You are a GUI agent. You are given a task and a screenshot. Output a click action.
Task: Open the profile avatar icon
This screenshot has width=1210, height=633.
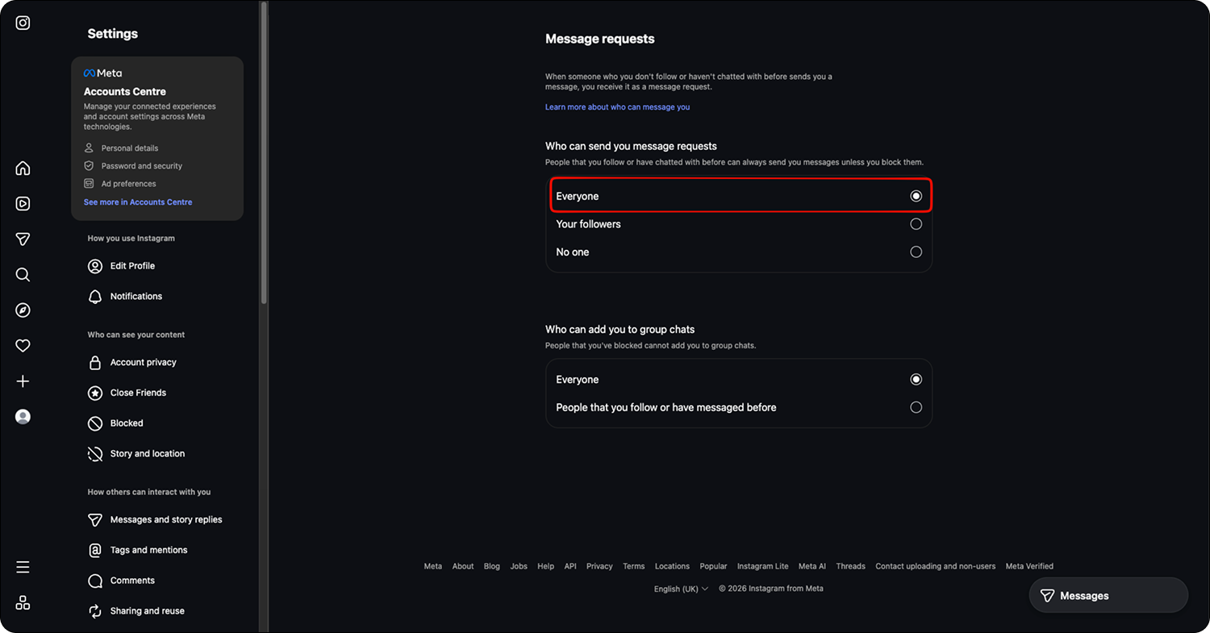pos(23,417)
